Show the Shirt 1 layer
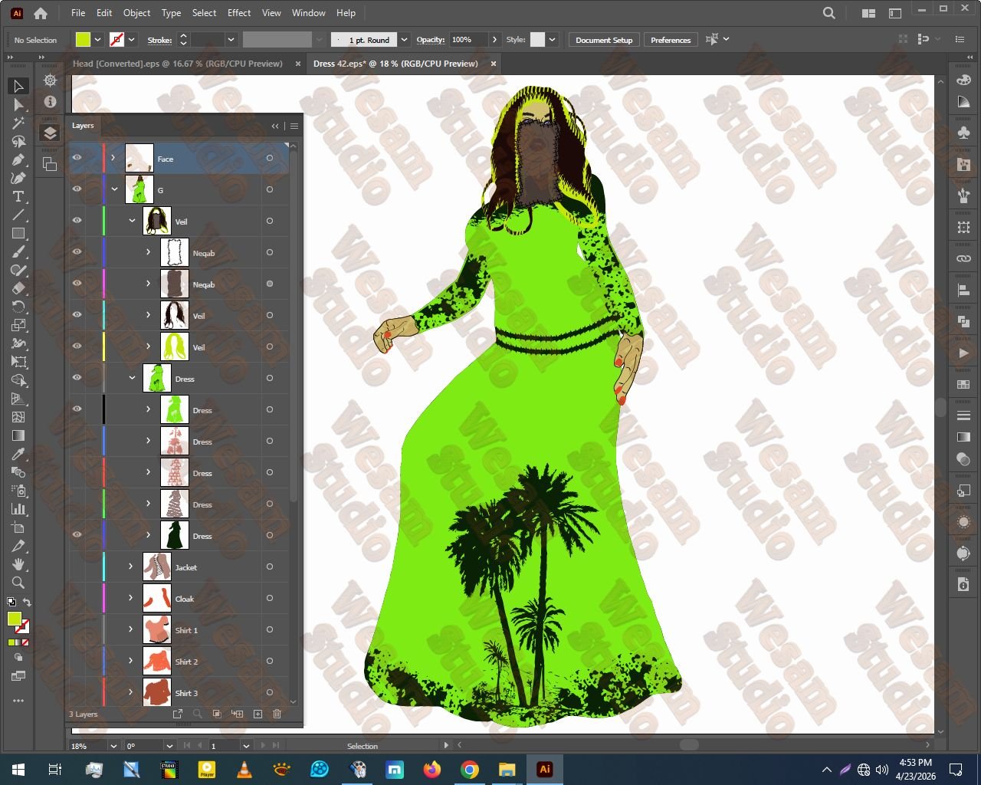This screenshot has height=785, width=981. (x=77, y=629)
